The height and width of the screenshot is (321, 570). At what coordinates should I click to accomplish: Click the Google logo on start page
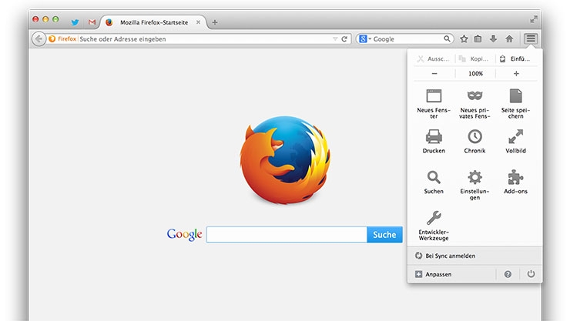[185, 235]
